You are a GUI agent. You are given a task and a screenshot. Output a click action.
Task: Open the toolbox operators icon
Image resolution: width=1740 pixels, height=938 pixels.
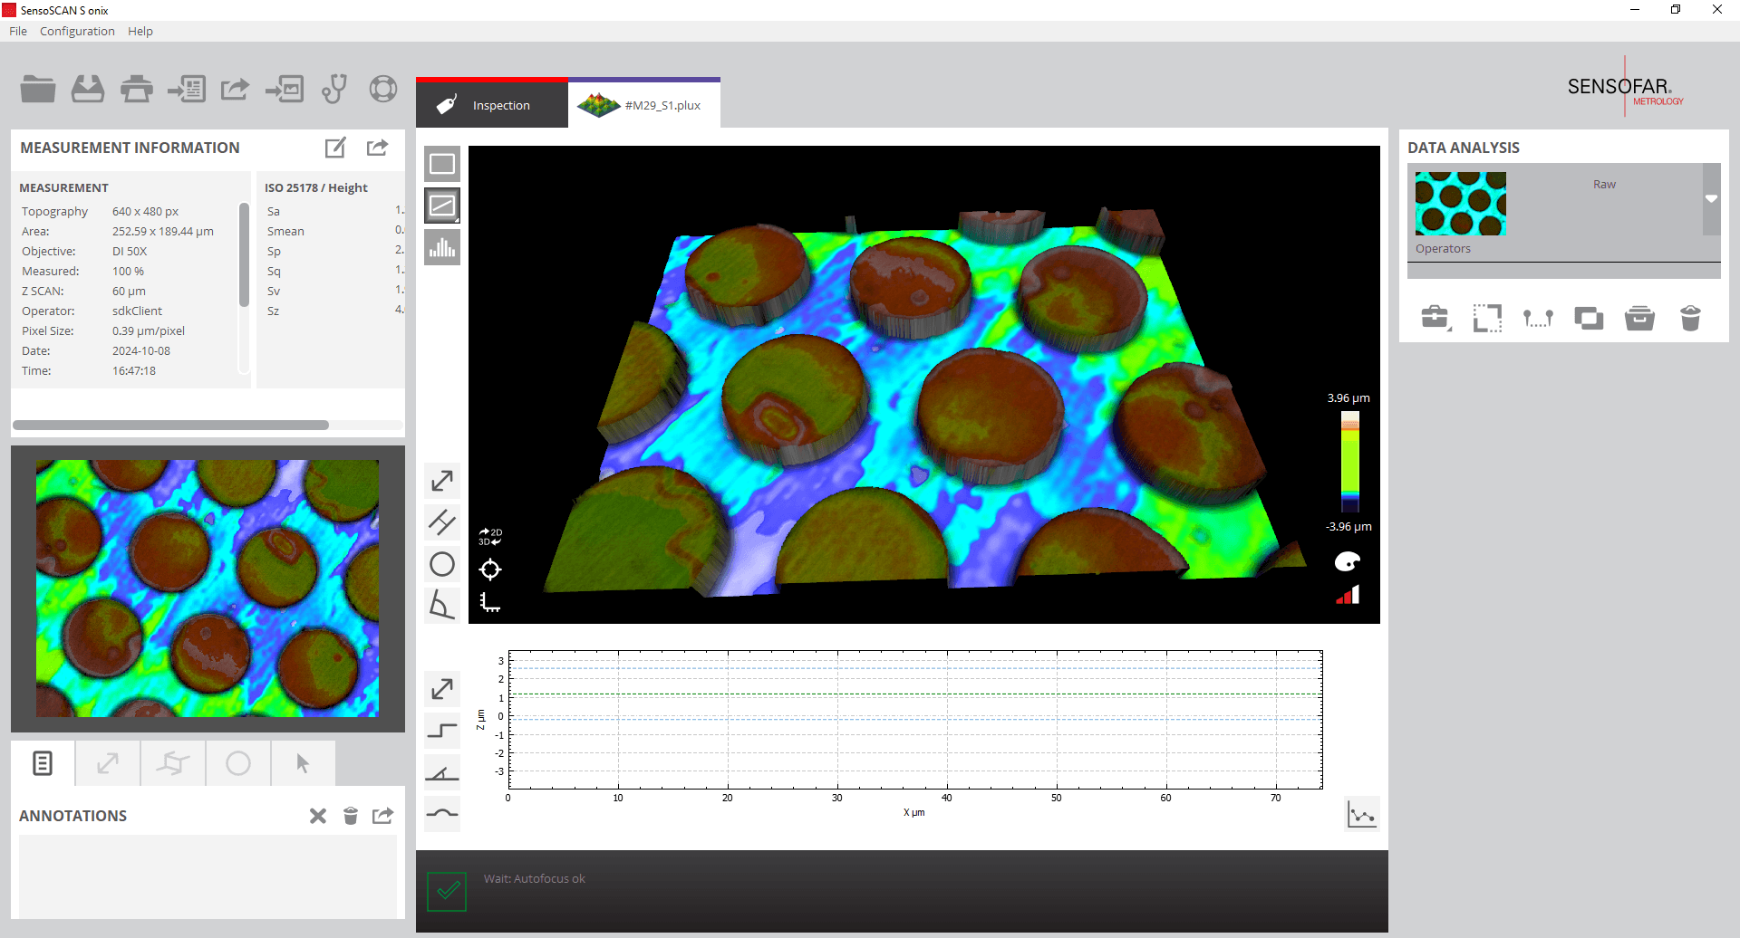[1436, 318]
